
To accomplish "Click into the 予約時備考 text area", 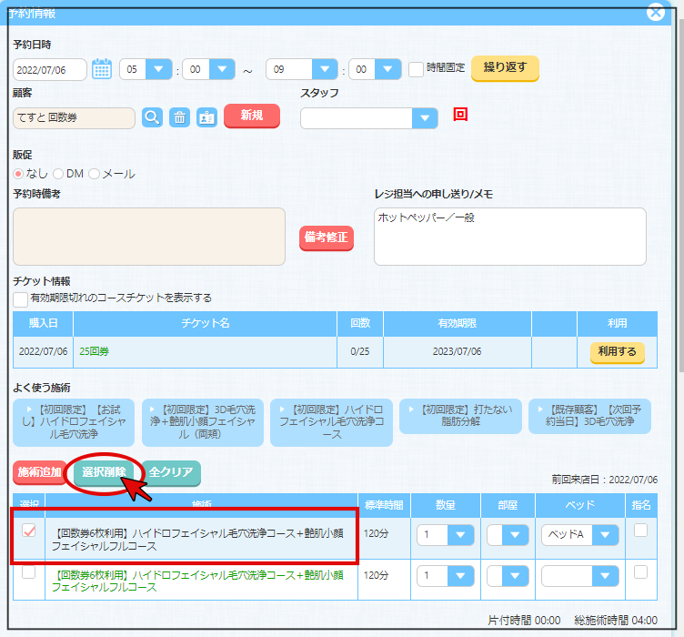I will (x=149, y=237).
